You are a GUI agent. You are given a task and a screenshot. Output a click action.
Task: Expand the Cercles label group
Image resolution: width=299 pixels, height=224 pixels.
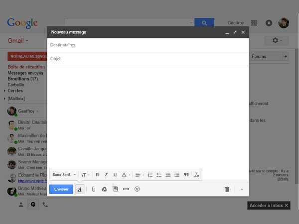pos(4,91)
